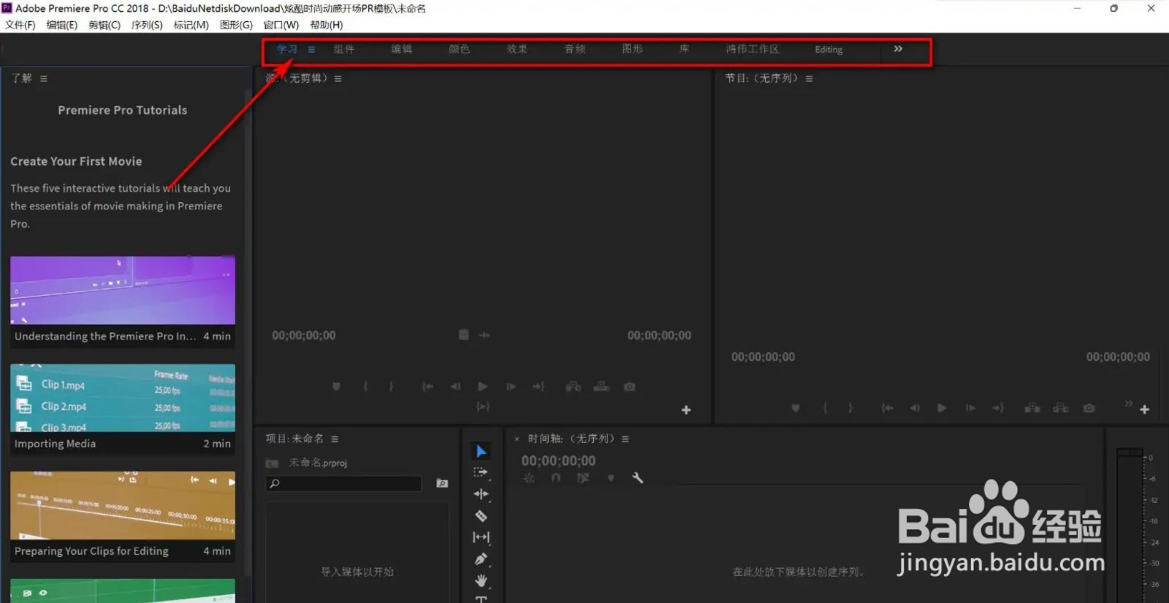Open the 时间轴 panel menu
This screenshot has height=603, width=1169.
click(x=625, y=439)
